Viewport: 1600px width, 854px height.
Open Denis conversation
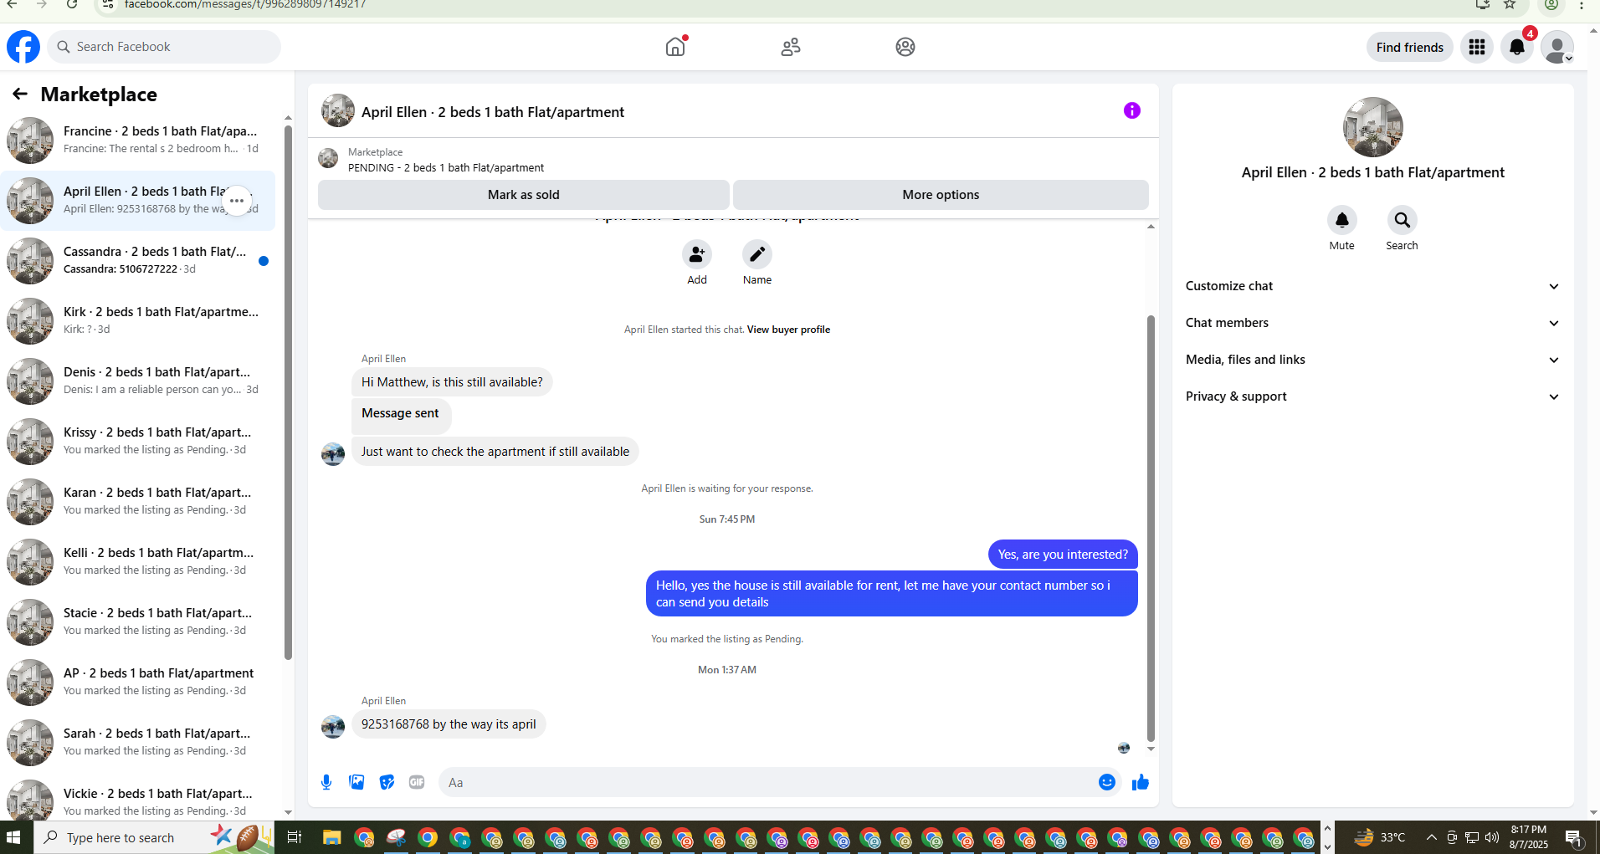tap(138, 381)
